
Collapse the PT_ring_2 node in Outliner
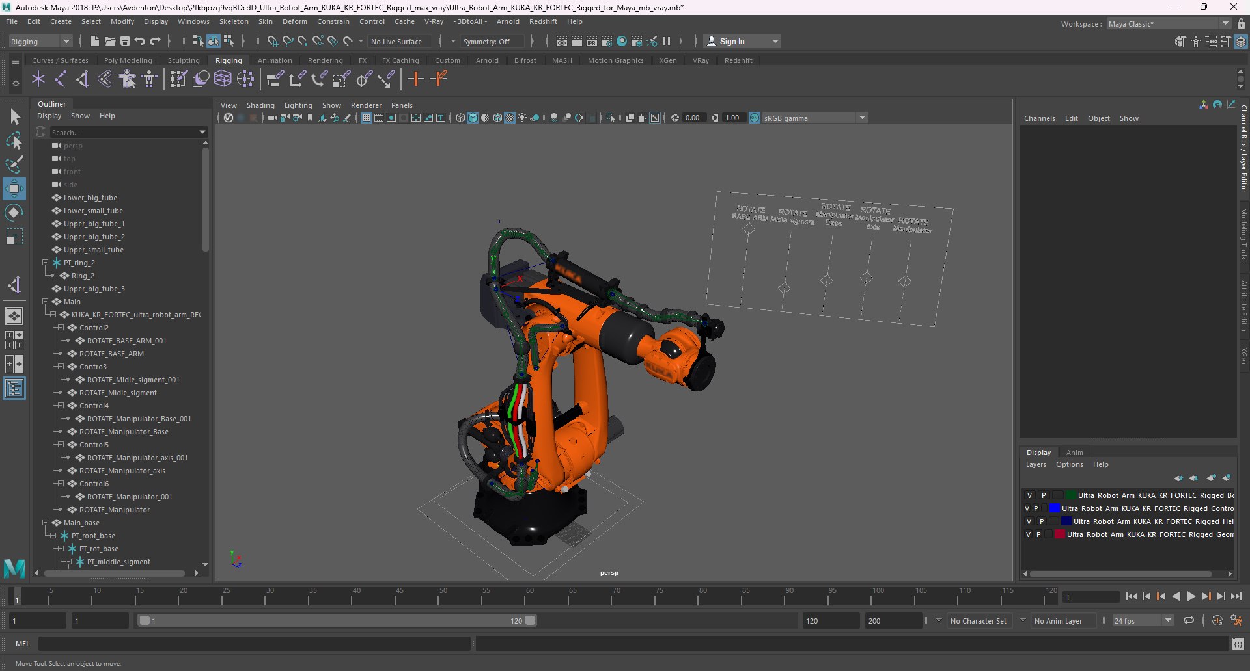(46, 263)
